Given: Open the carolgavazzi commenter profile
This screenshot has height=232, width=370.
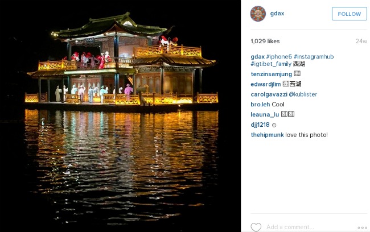Looking at the screenshot, I should click(x=269, y=94).
